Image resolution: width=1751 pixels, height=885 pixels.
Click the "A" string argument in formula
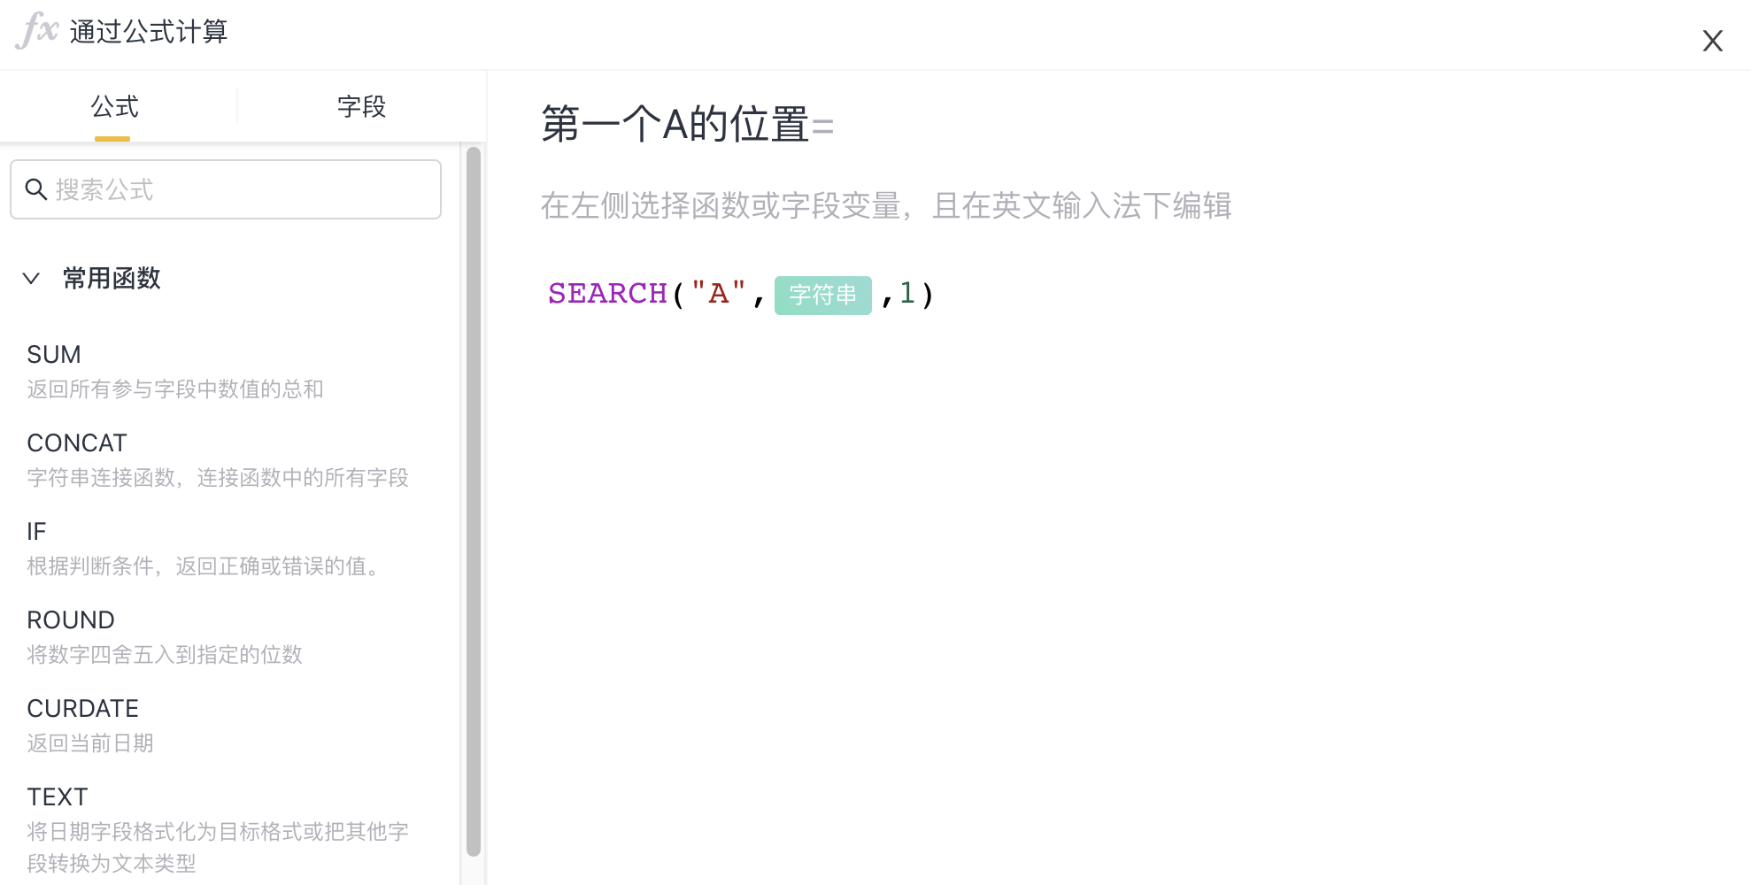pos(719,293)
